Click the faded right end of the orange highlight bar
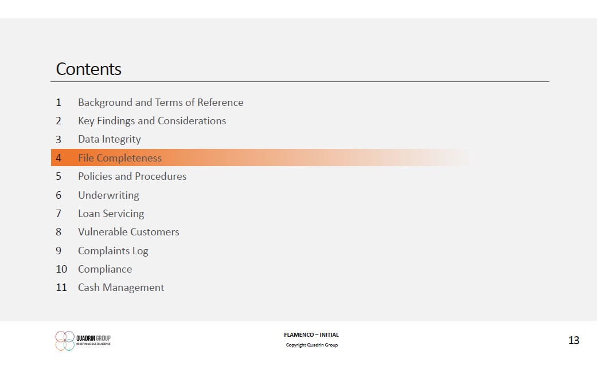Viewport: 597px width, 378px height. [447, 158]
